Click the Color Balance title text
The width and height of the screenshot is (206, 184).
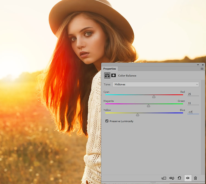[127, 75]
